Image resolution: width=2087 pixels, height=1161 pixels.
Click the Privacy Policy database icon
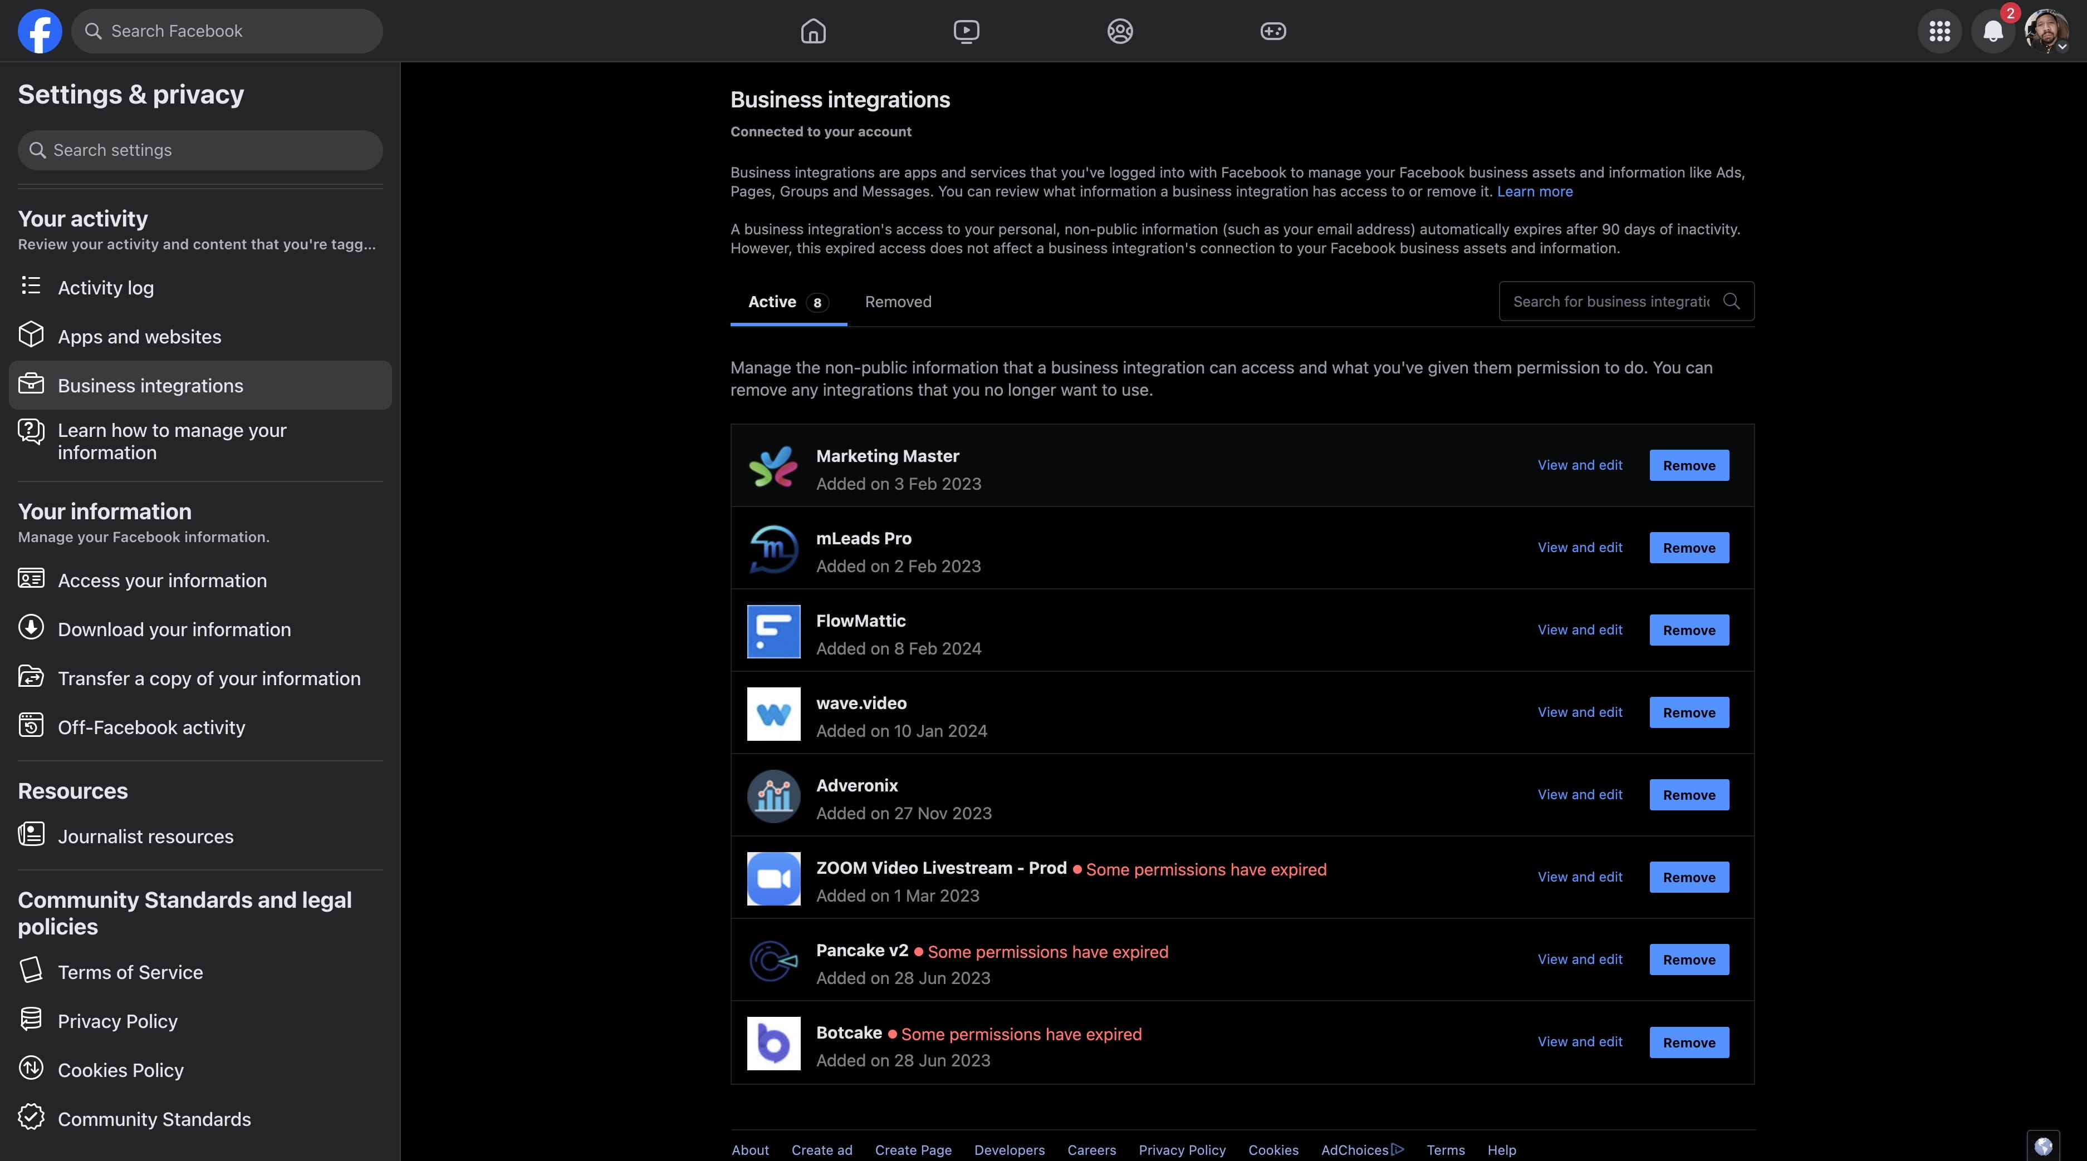tap(31, 1019)
